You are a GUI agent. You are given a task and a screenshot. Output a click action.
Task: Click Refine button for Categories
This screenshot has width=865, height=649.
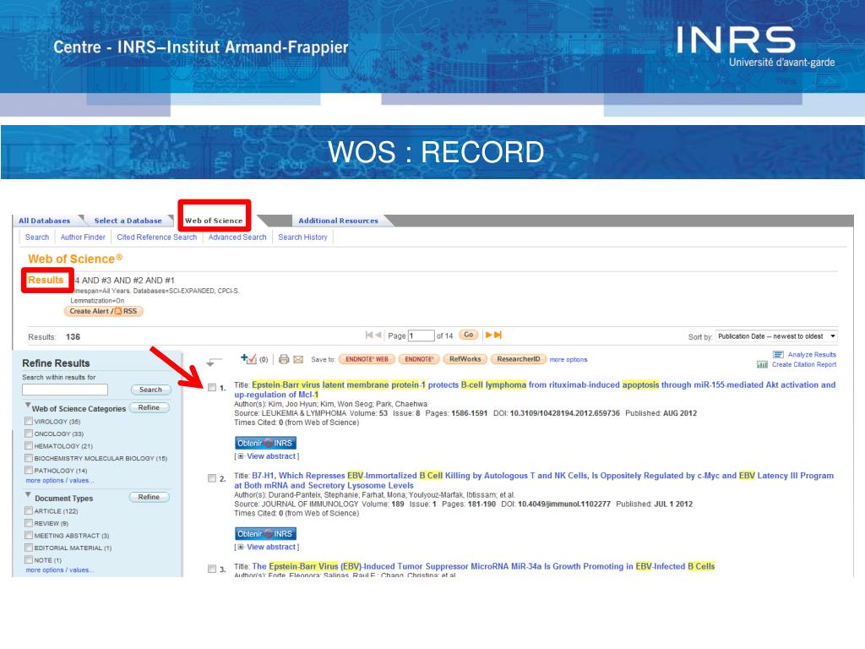coord(149,408)
